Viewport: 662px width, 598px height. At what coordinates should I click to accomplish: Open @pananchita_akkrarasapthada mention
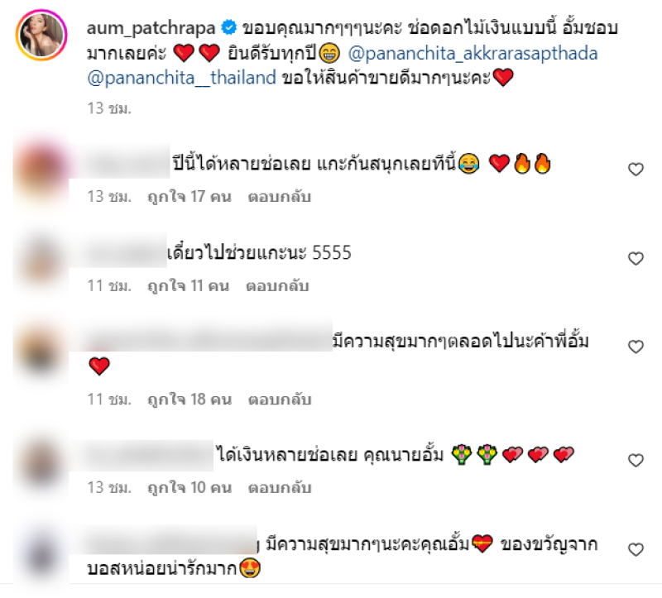pyautogui.click(x=473, y=54)
